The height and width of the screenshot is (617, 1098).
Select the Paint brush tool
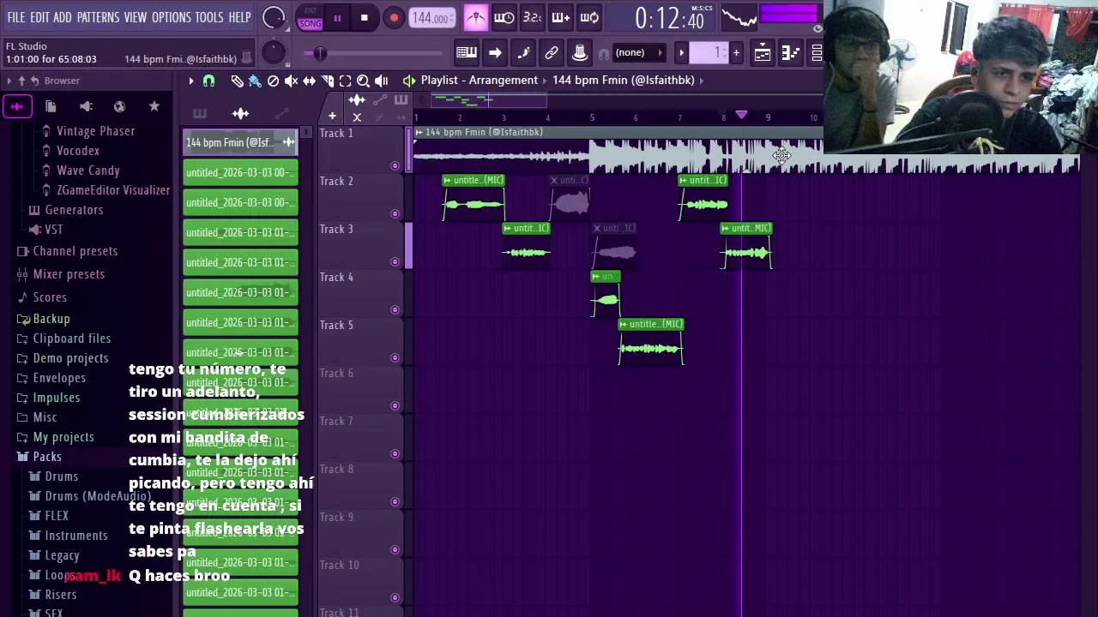pyautogui.click(x=255, y=81)
